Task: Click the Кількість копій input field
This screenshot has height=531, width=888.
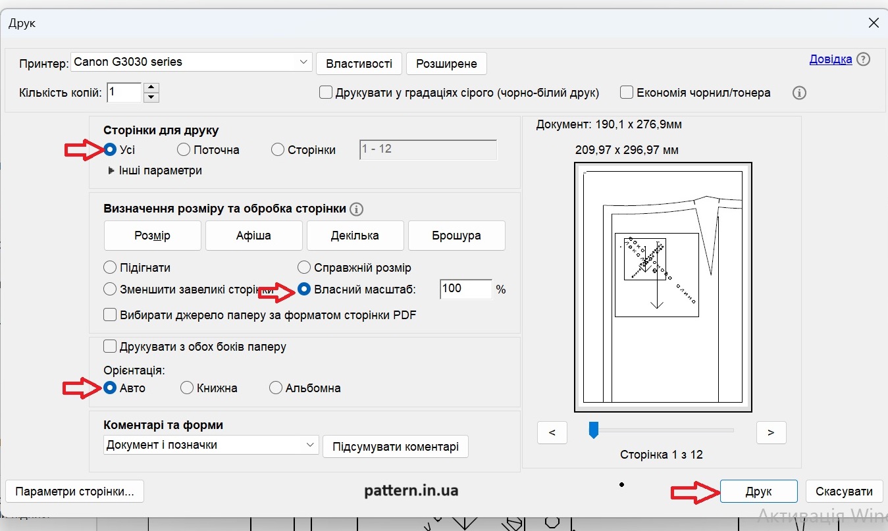Action: (x=124, y=93)
